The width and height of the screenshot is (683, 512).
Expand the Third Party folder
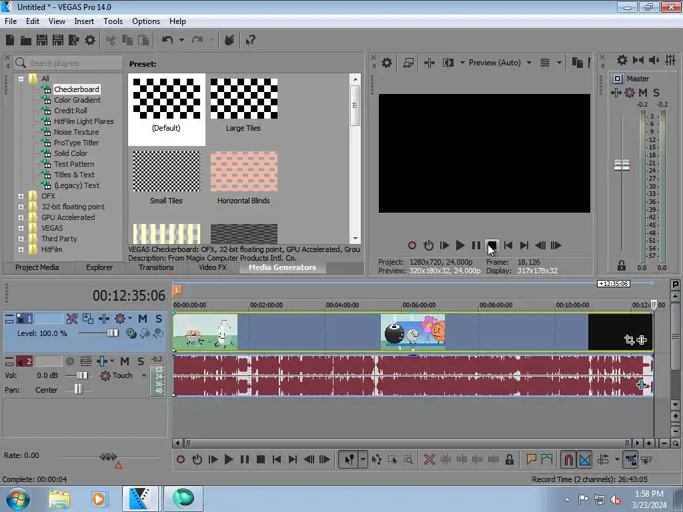(x=21, y=239)
